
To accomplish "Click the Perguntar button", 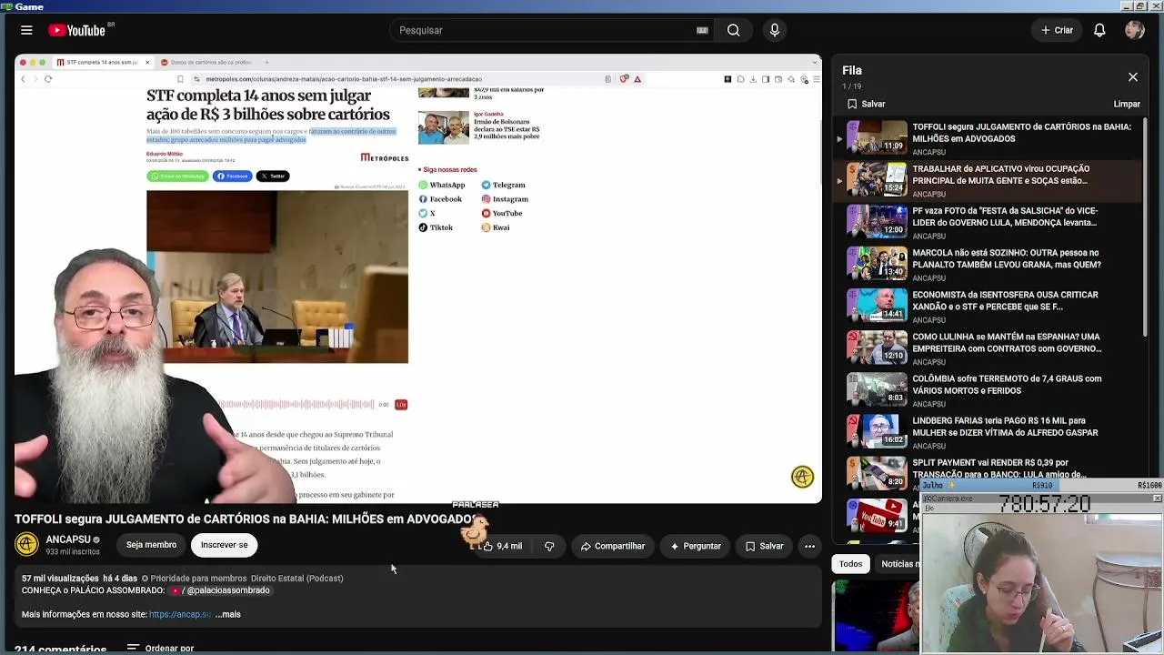I will (696, 546).
